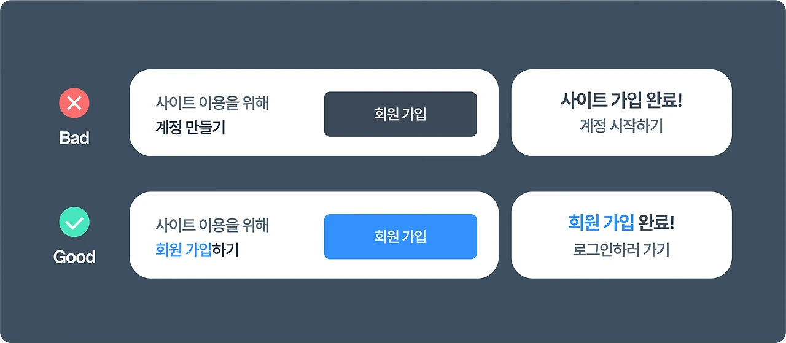This screenshot has height=343, width=786.
Task: Click dark slate background below the Good cards
Action: (x=393, y=310)
